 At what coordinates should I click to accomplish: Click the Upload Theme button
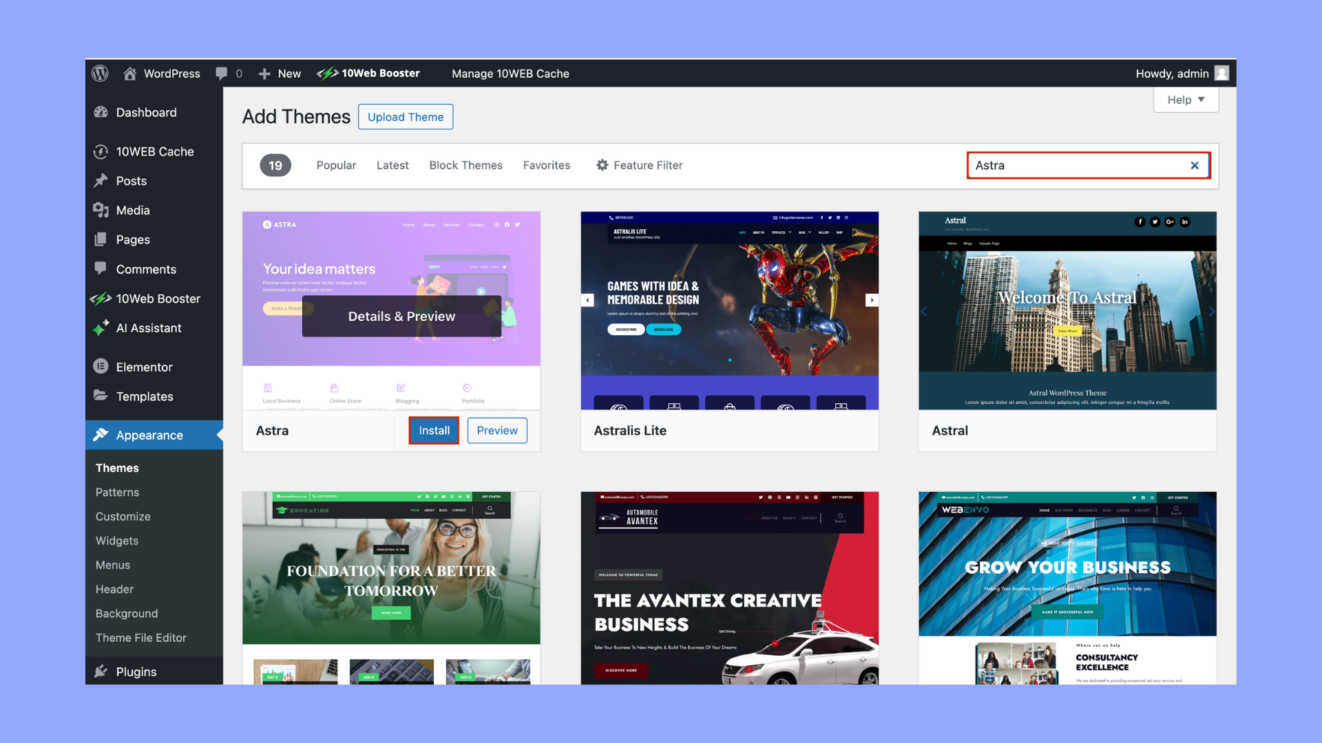(x=405, y=117)
